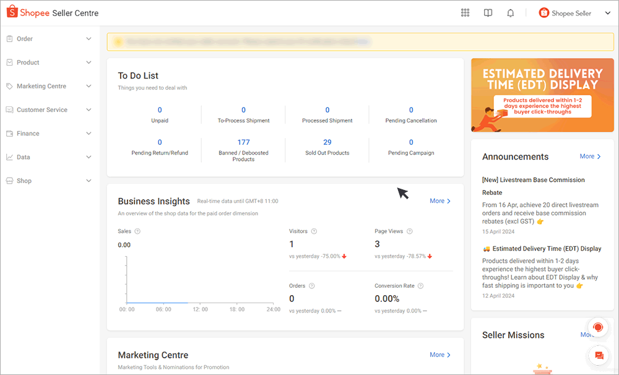The height and width of the screenshot is (375, 619).
Task: Click the Customer Service icon in sidebar
Action: tap(9, 110)
